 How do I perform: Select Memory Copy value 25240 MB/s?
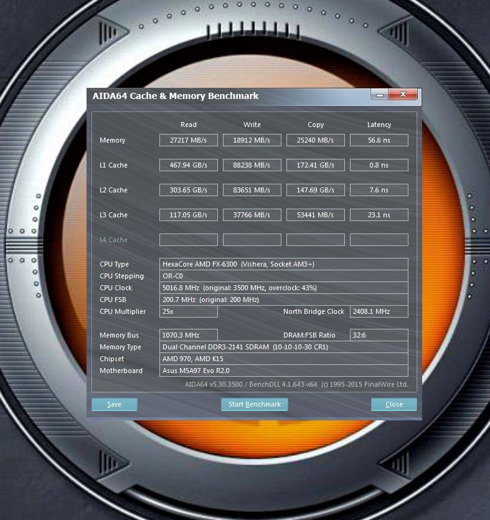(x=315, y=140)
